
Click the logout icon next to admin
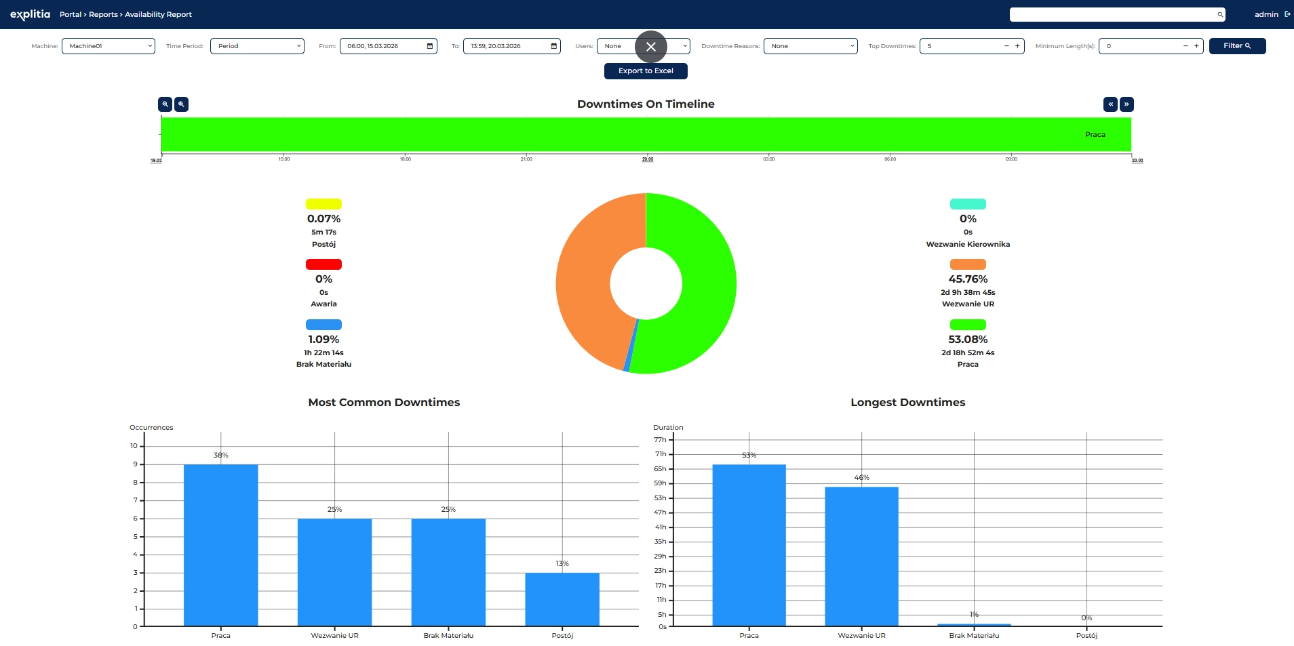1287,14
